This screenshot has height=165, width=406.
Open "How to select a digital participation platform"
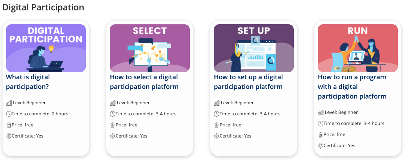(x=144, y=82)
